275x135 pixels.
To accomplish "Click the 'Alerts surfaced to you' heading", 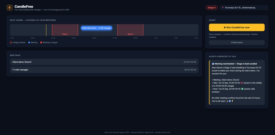I will (x=222, y=57).
